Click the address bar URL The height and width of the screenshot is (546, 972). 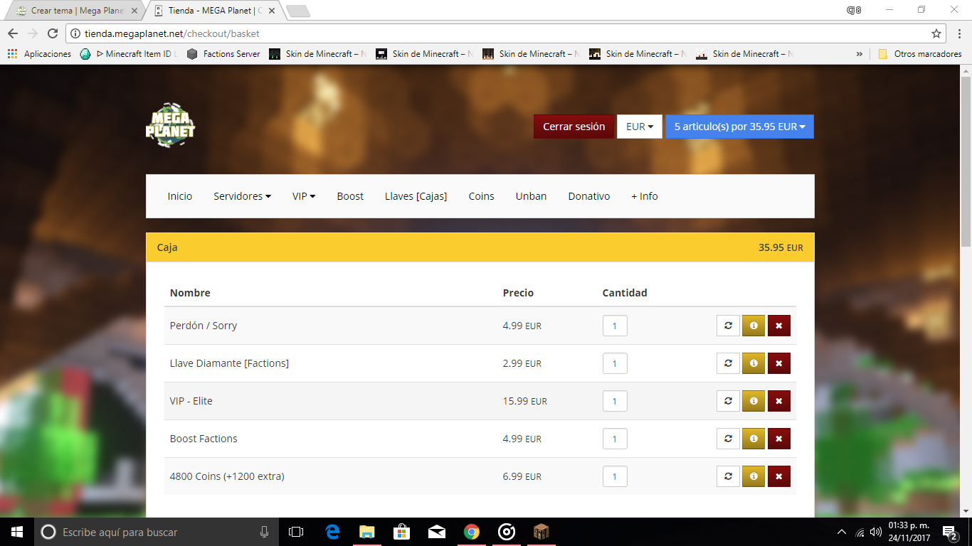(172, 33)
